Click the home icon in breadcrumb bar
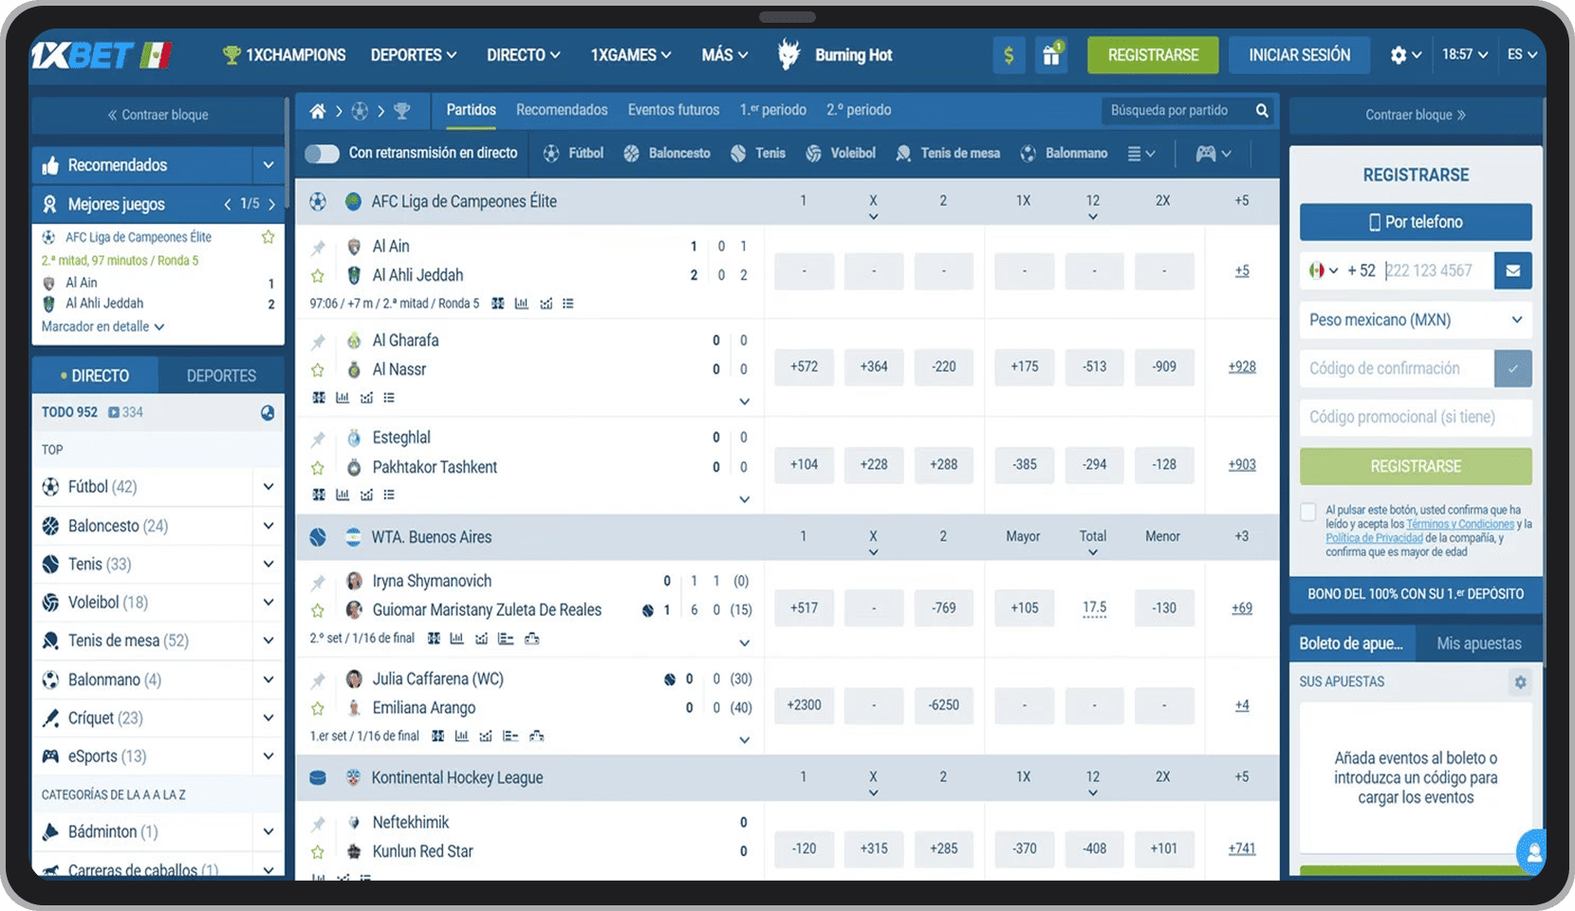1575x911 pixels. (x=318, y=111)
